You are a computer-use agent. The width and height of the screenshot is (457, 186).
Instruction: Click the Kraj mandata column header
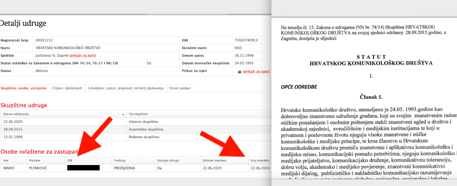[x=259, y=160]
